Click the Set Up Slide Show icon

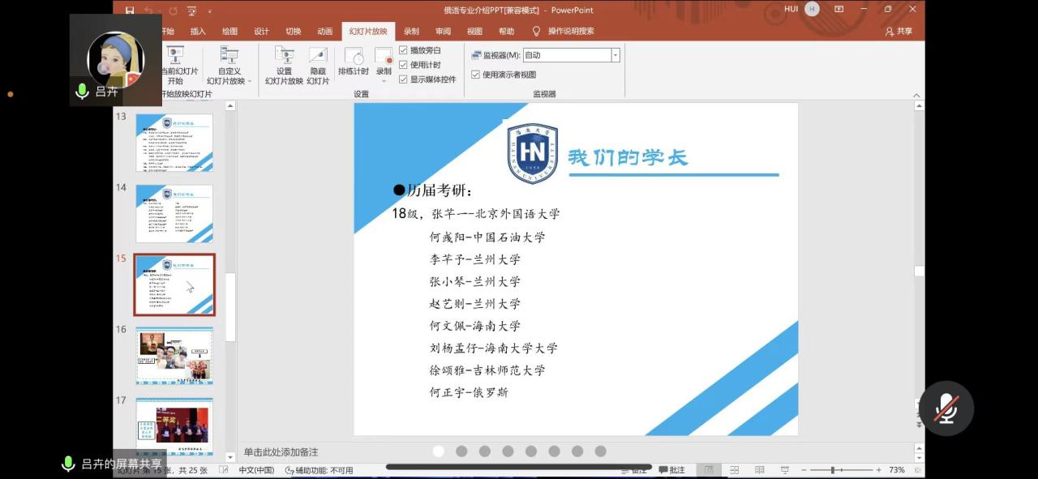tap(284, 65)
